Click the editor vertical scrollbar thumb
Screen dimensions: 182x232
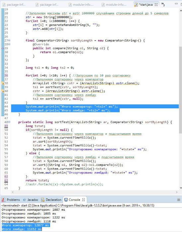pos(180,90)
